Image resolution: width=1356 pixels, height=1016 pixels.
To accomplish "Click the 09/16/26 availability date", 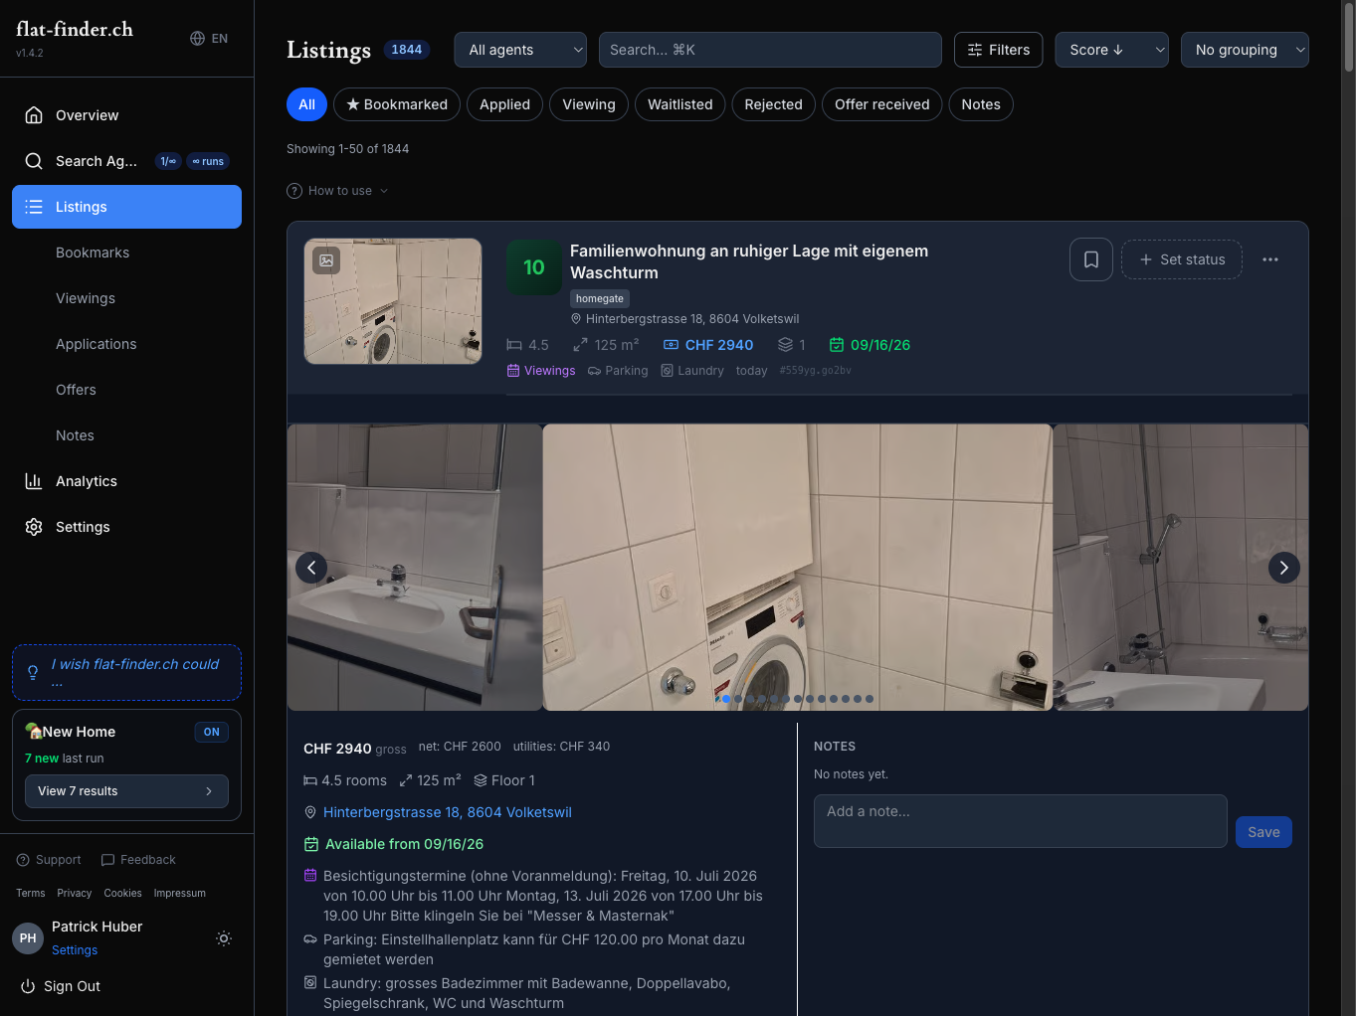I will click(871, 345).
